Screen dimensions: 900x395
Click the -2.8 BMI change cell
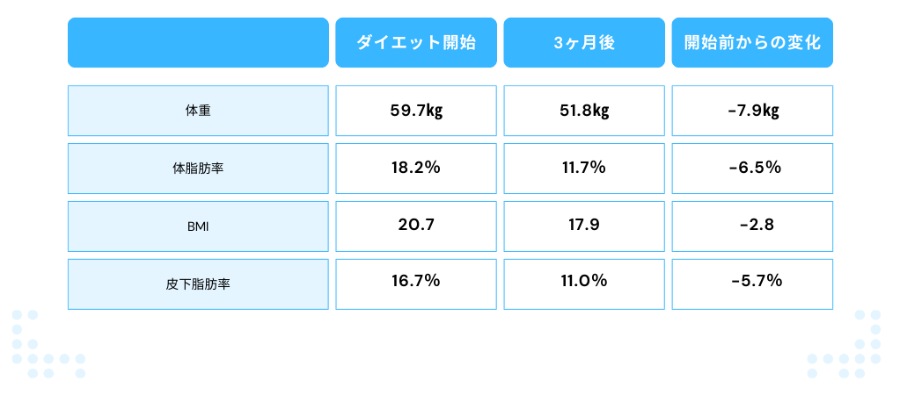coord(752,226)
